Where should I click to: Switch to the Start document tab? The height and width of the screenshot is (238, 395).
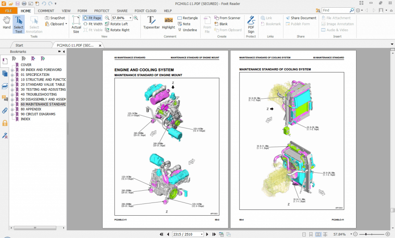pyautogui.click(x=19, y=45)
